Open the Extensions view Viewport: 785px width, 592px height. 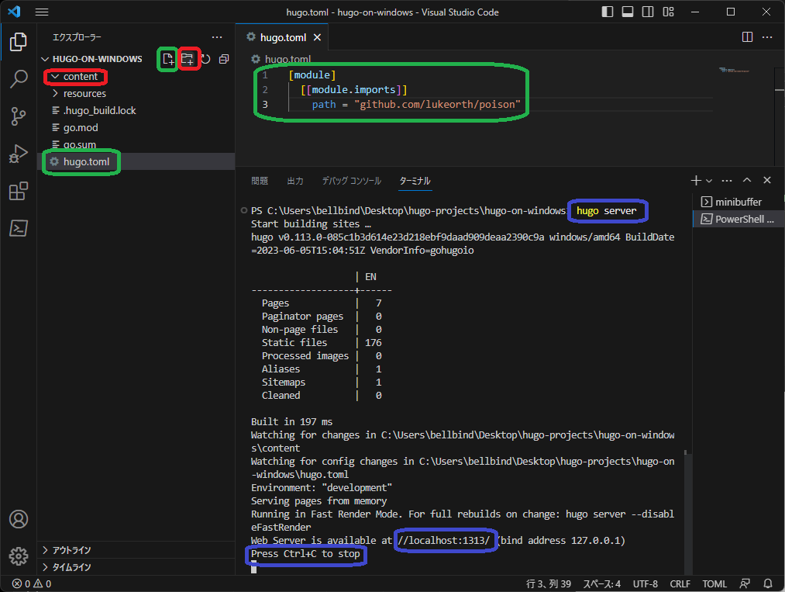tap(18, 191)
